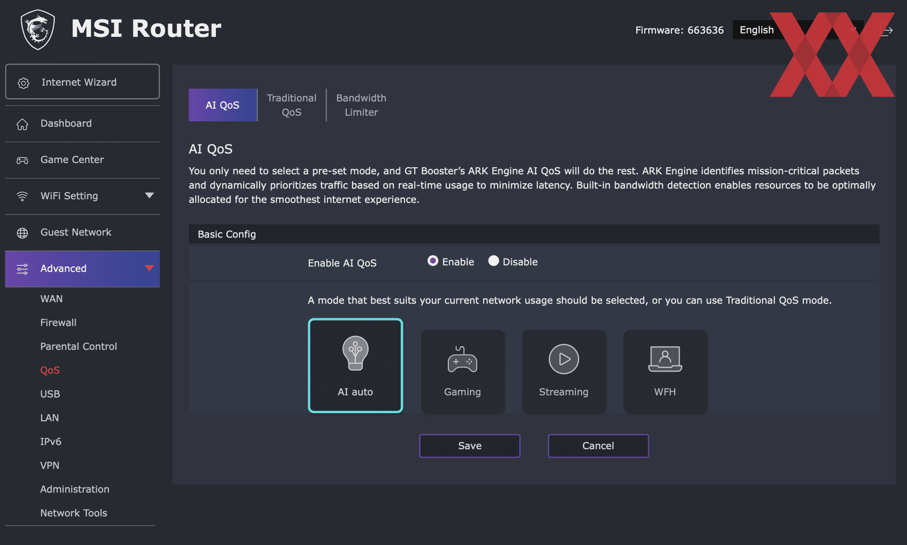
Task: Click the Basic Config section header
Action: point(534,234)
